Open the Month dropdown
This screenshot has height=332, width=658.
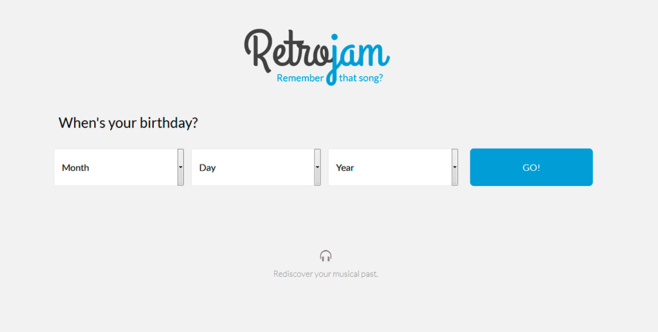coord(119,167)
